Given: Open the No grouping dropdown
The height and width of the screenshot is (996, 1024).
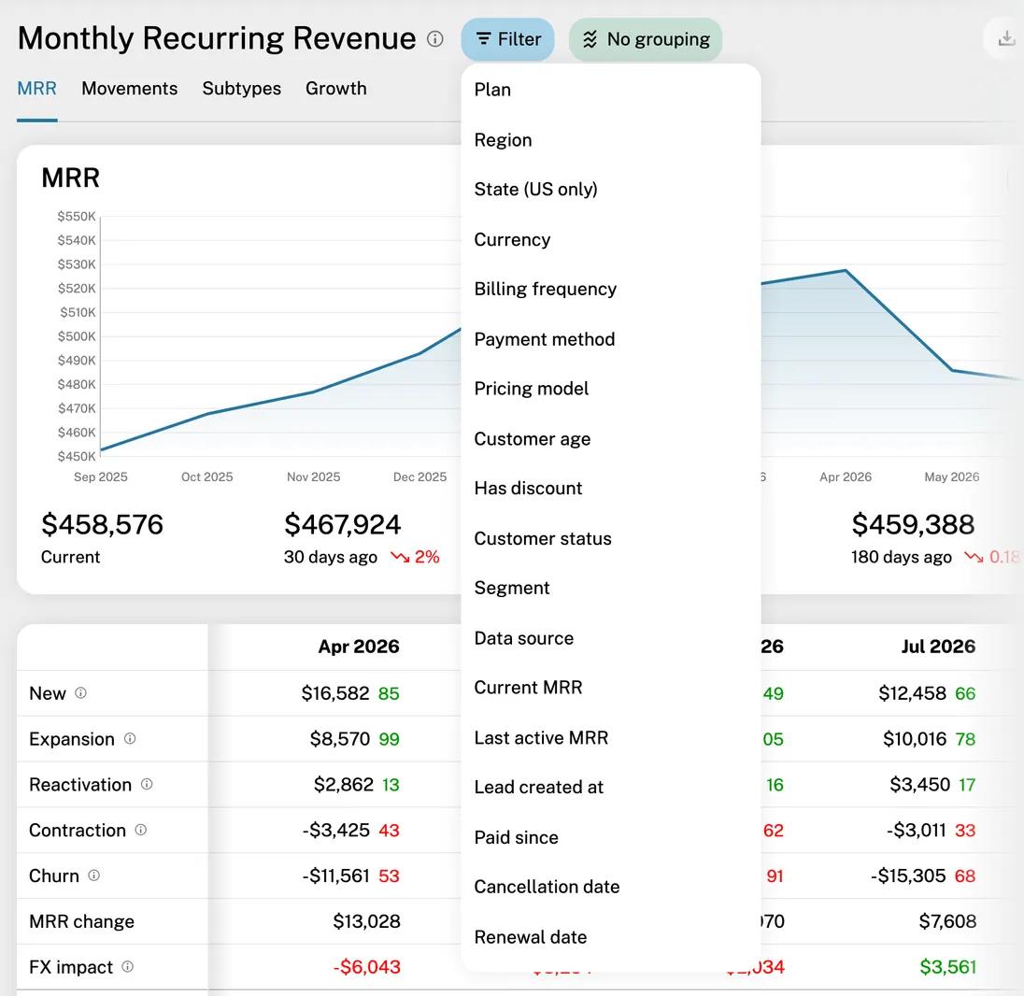Looking at the screenshot, I should pyautogui.click(x=646, y=39).
